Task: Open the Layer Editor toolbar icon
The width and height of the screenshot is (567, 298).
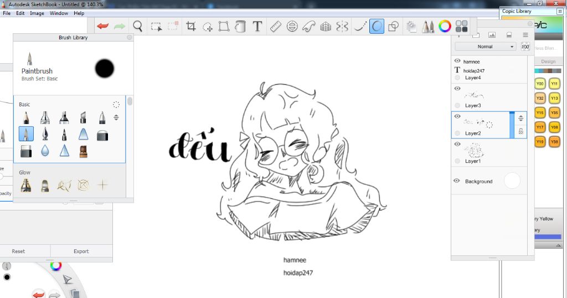Action: pyautogui.click(x=411, y=26)
